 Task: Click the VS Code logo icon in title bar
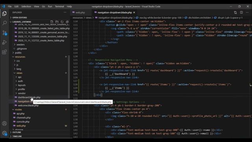pos(4,6)
